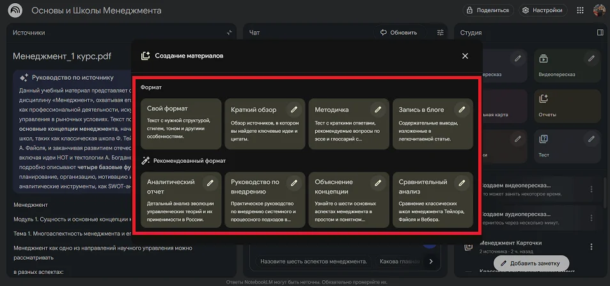Click the pencil icon on Аналитический отчет card

pos(210,183)
